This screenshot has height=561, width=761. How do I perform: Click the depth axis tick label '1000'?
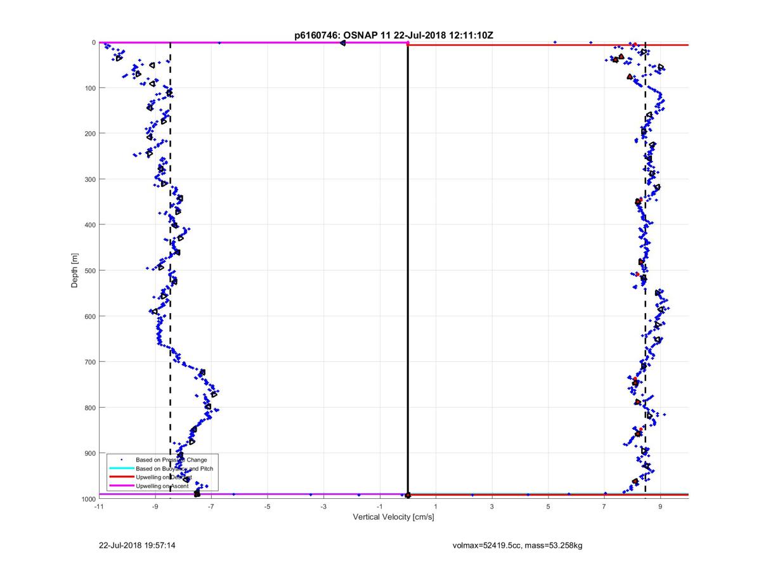tap(88, 499)
